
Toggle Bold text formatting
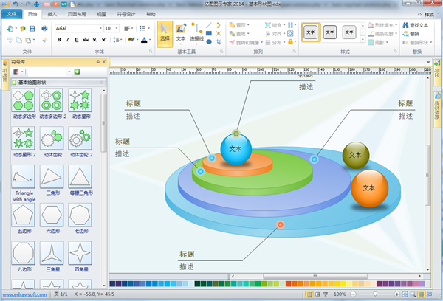click(58, 40)
